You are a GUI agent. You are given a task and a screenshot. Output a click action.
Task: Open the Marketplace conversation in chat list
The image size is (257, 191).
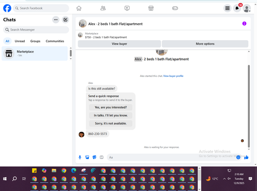34,54
